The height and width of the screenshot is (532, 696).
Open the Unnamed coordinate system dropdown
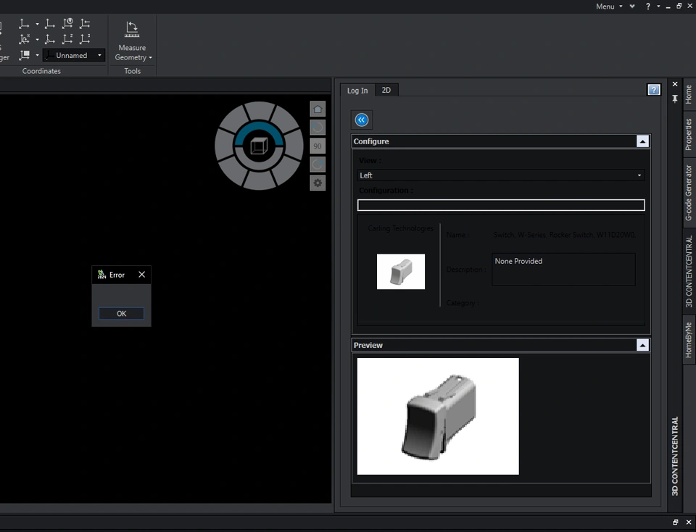[x=74, y=56]
